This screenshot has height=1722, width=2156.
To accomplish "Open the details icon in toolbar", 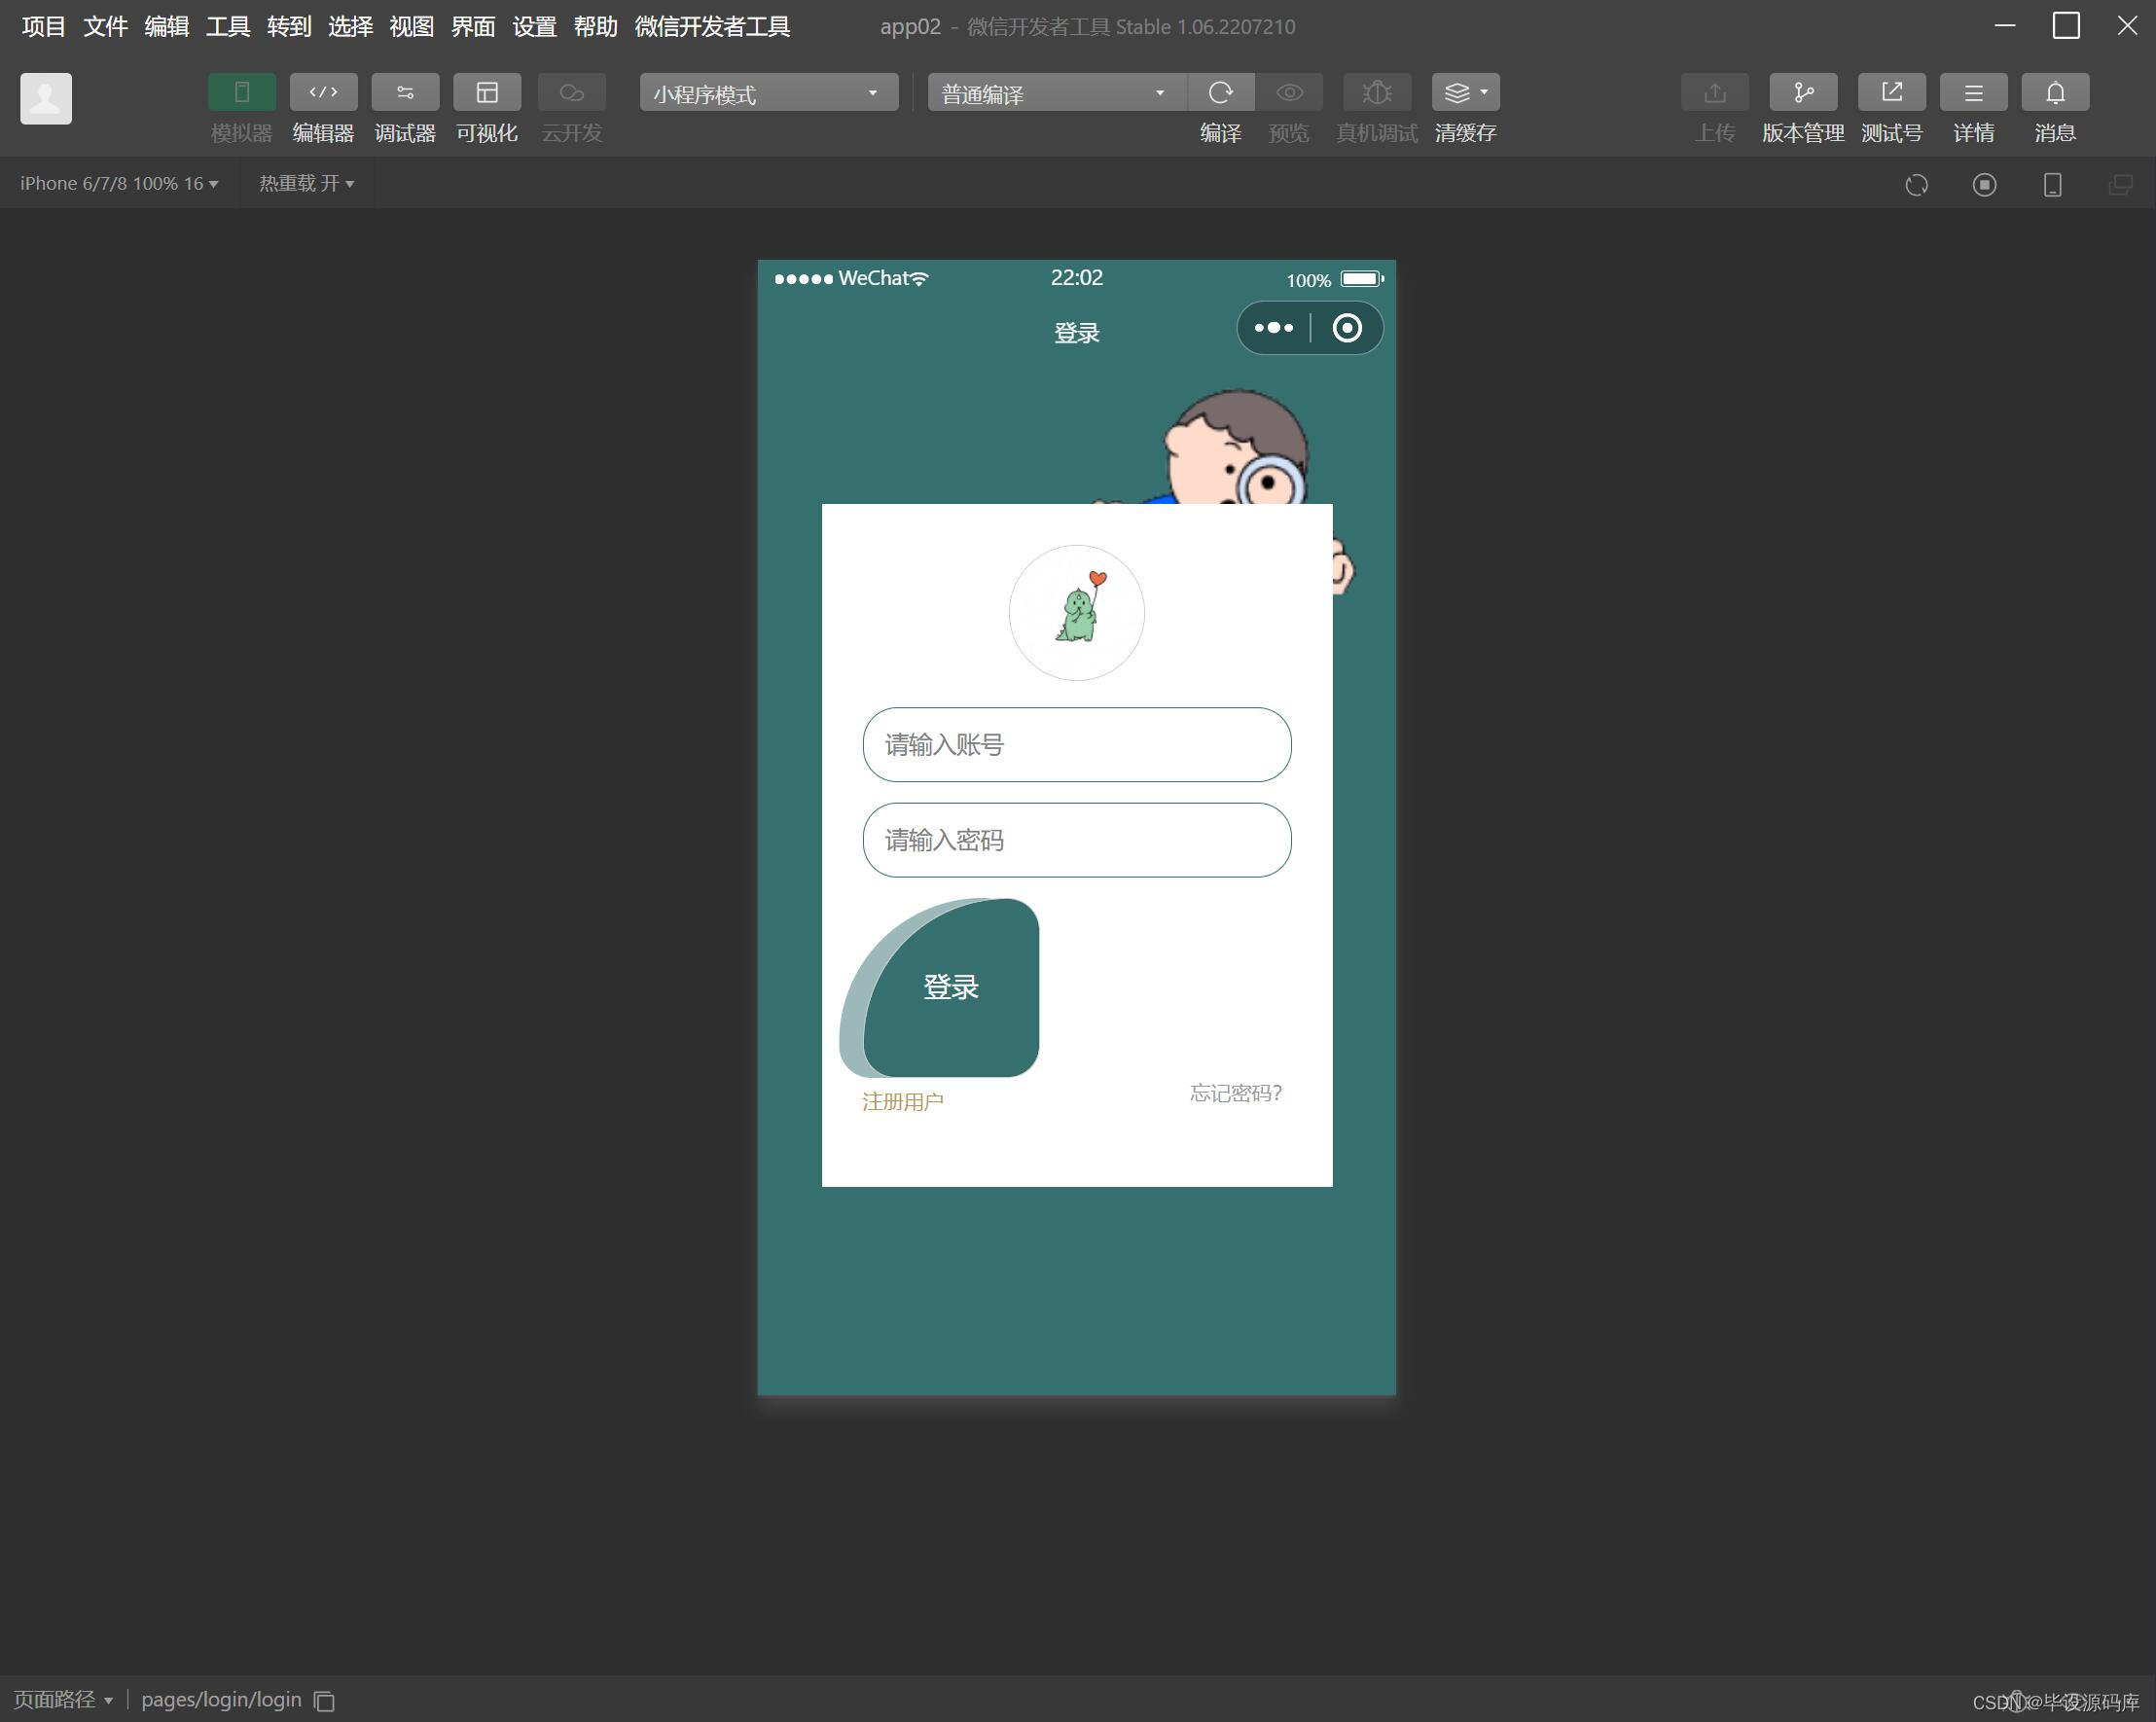I will (x=1972, y=93).
